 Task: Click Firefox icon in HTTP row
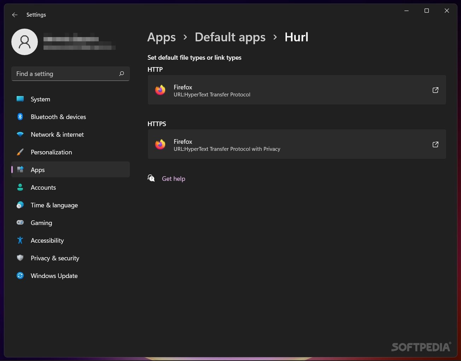click(x=160, y=90)
